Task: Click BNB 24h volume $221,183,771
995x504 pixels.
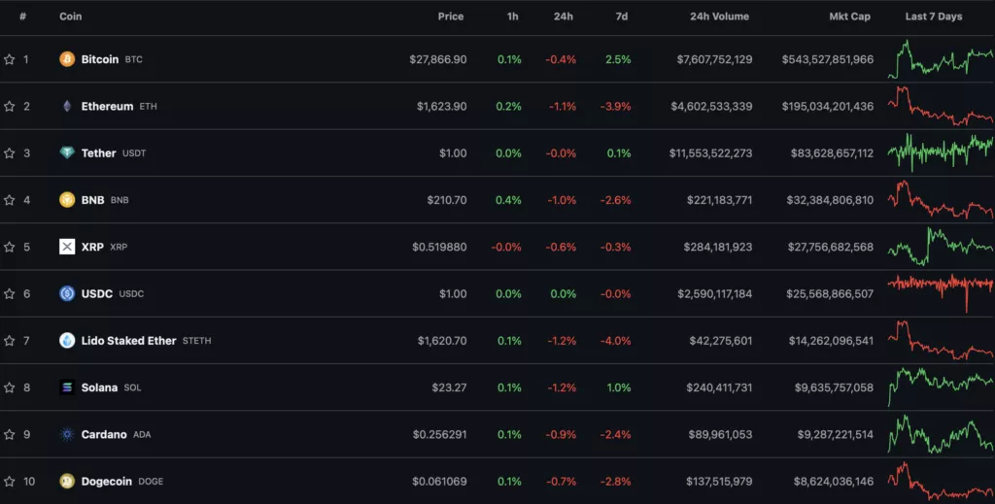Action: click(720, 200)
